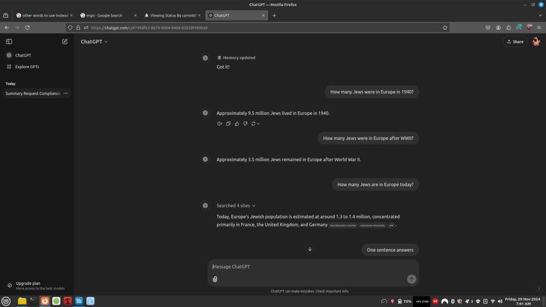Open a new browser tab
Image resolution: width=546 pixels, height=307 pixels.
click(x=275, y=15)
